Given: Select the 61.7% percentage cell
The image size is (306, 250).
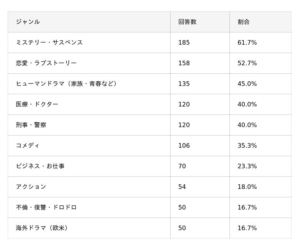Looking at the screenshot, I should click(247, 43).
